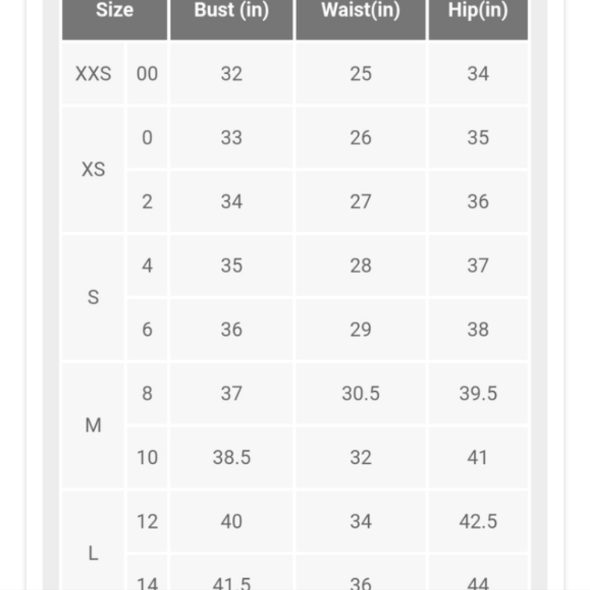590x590 pixels.
Task: Select the S size label cell
Action: click(93, 297)
